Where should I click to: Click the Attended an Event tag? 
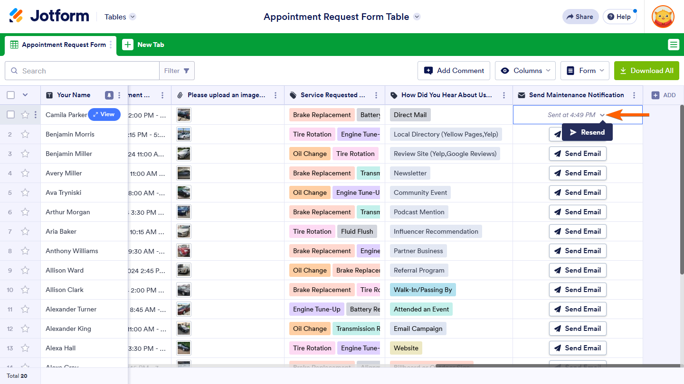421,309
